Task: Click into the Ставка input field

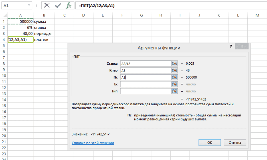Action: click(145, 63)
